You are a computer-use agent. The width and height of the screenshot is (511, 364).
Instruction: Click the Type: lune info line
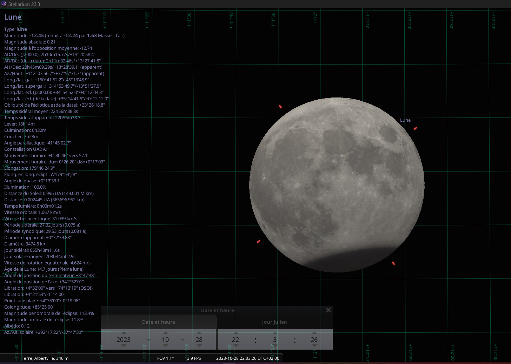pyautogui.click(x=15, y=29)
